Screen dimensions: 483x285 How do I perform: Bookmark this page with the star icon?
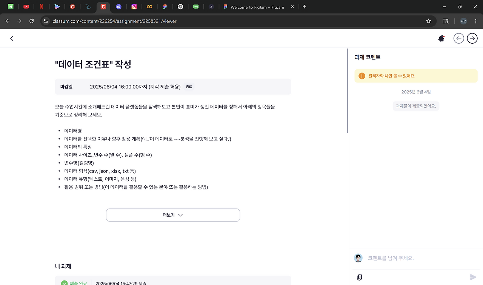click(x=429, y=21)
